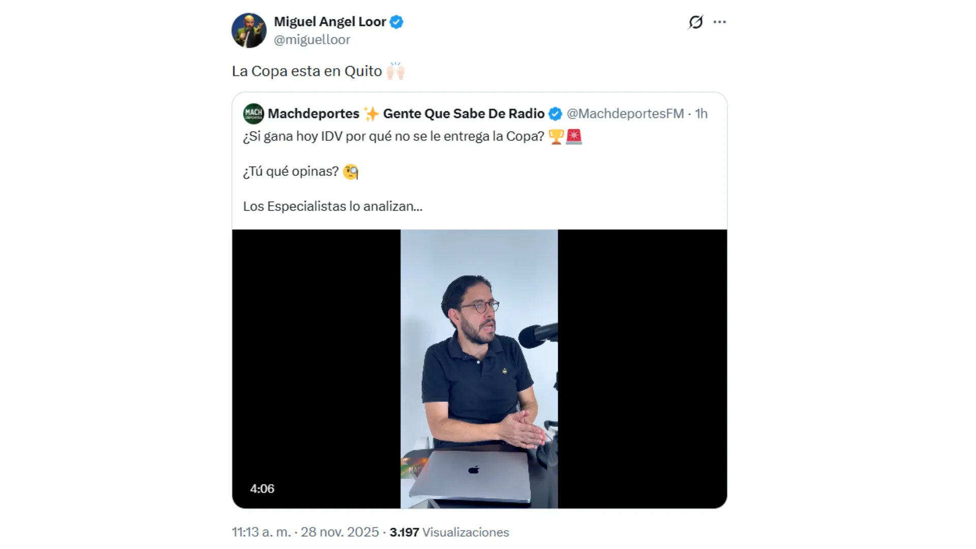Open the 11:13 a. m. 28 nov. 2025 timestamp

pyautogui.click(x=305, y=532)
